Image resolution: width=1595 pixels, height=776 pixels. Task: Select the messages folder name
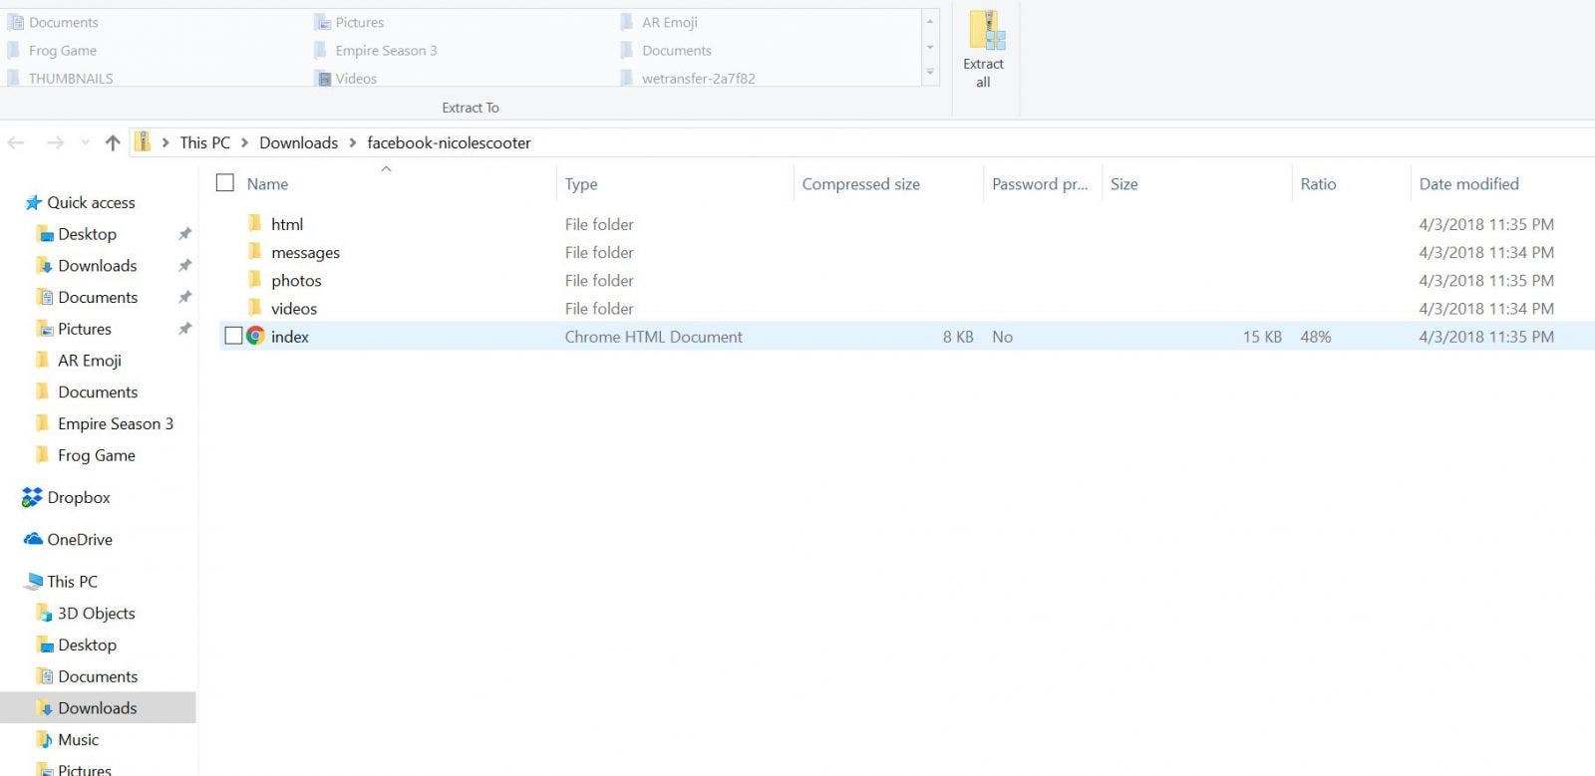305,253
